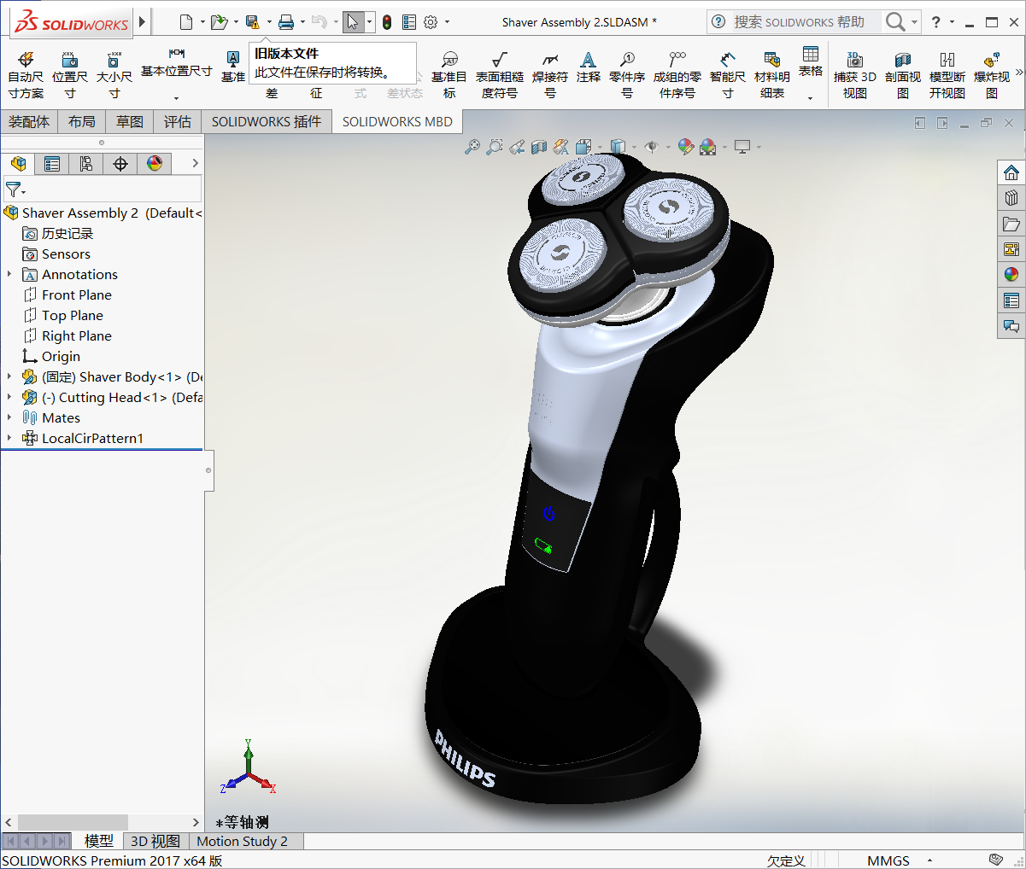Click the New document icon
1026x869 pixels.
(x=186, y=22)
